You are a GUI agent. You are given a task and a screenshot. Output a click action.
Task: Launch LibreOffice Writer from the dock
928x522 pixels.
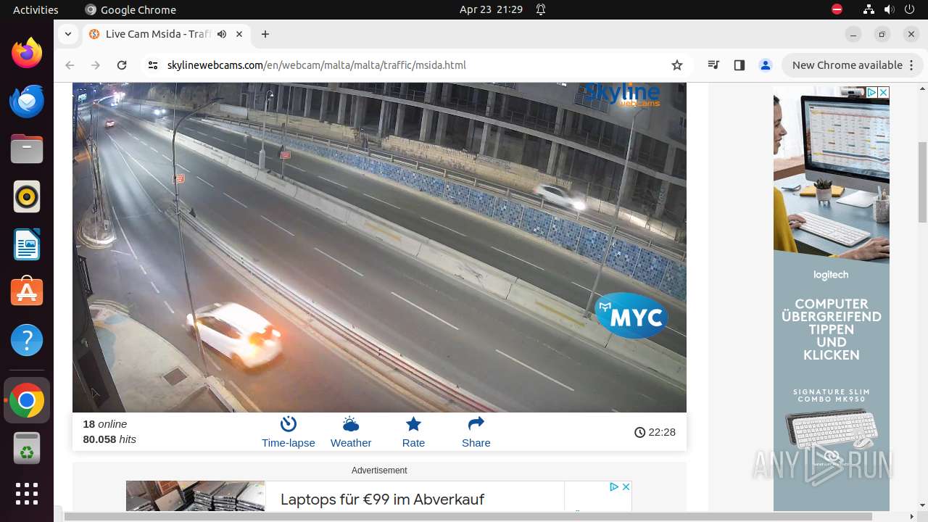pyautogui.click(x=27, y=244)
